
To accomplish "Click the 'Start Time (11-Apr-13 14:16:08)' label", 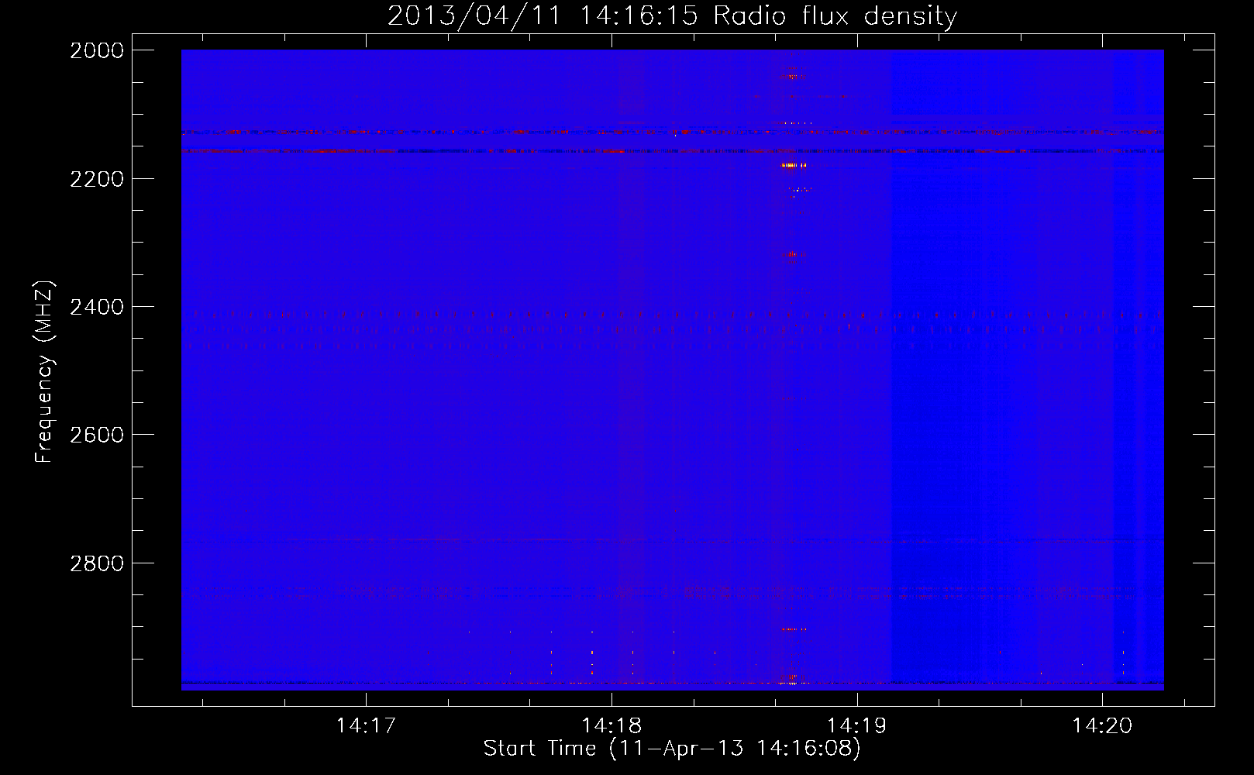I will tap(672, 749).
